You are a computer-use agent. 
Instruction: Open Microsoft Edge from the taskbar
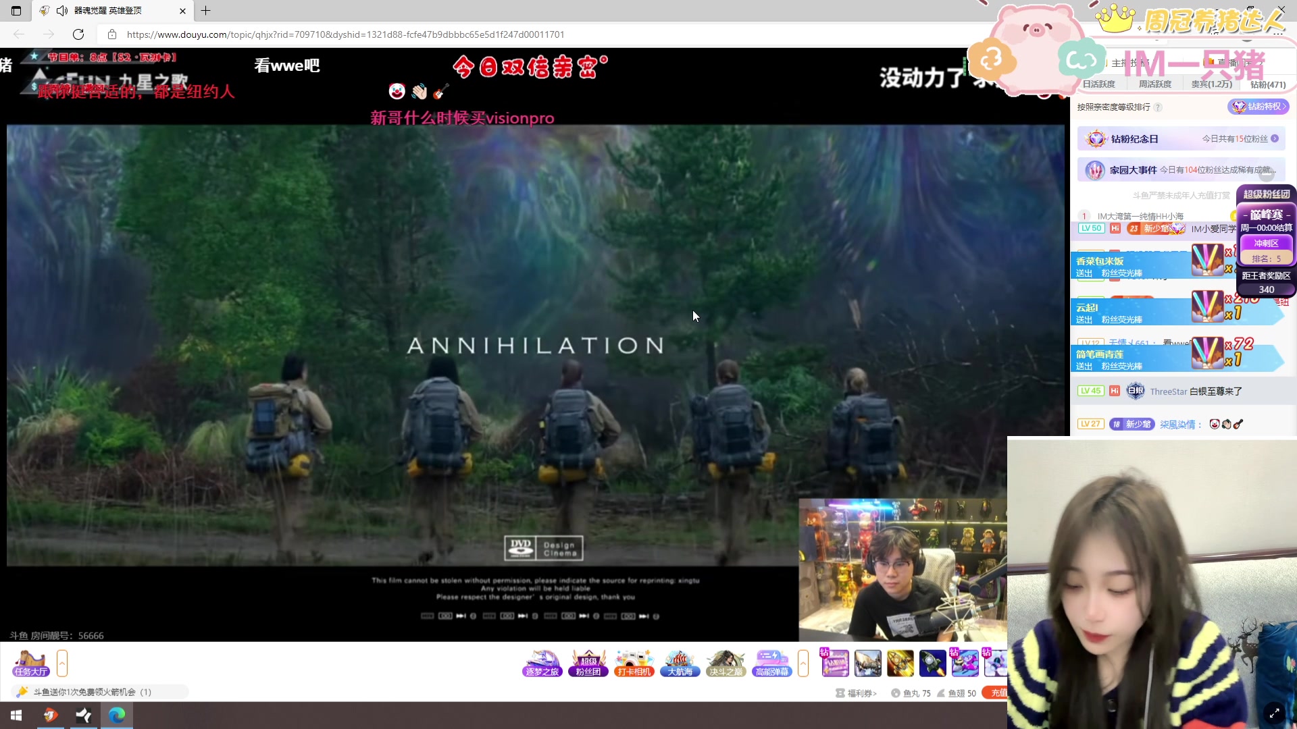pos(117,715)
